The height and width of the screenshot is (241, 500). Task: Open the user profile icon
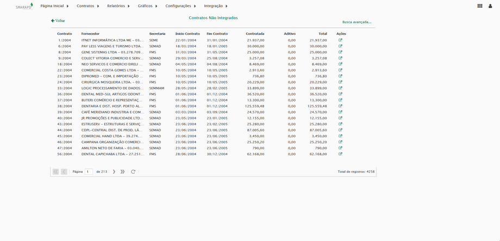490,6
